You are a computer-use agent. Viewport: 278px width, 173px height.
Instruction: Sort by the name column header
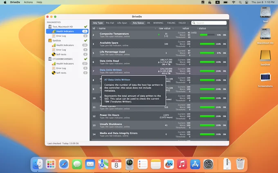pos(102,28)
